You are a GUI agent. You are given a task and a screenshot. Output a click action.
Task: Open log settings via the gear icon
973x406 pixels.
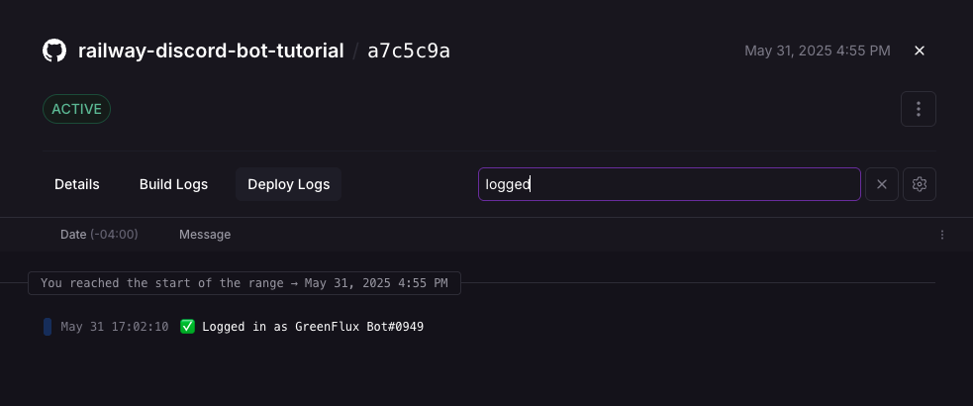(920, 184)
